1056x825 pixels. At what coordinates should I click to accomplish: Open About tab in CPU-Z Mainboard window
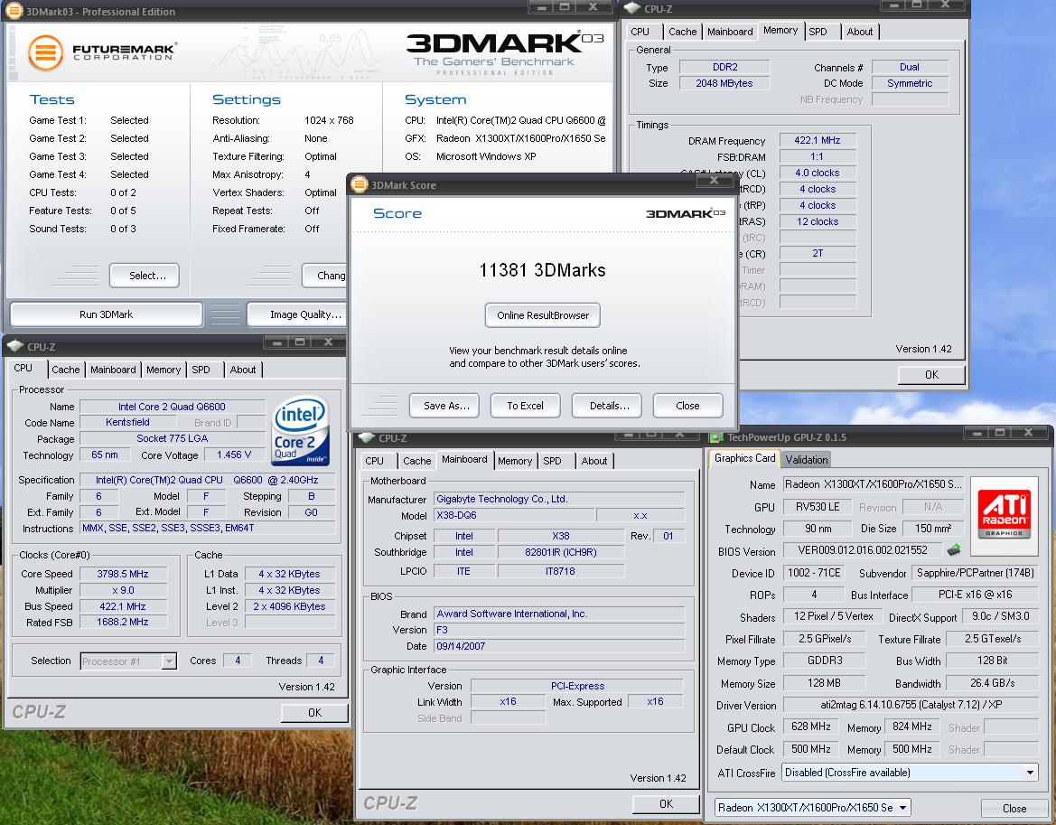pyautogui.click(x=594, y=462)
